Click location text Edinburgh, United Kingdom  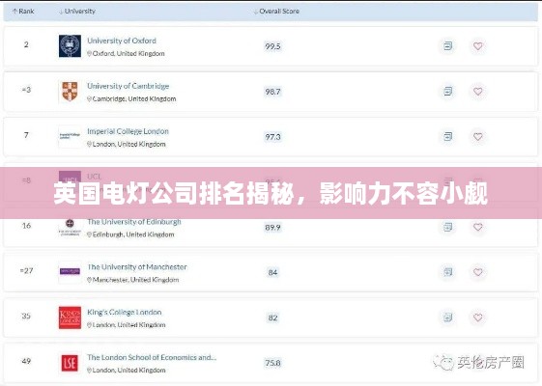click(133, 234)
